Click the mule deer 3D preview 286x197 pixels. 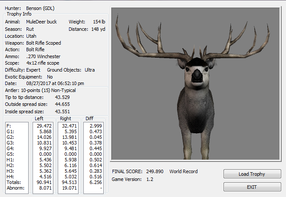click(196, 84)
